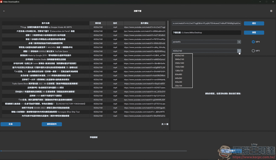Select the Outlet video row
The width and height of the screenshot is (276, 160).
click(x=84, y=63)
